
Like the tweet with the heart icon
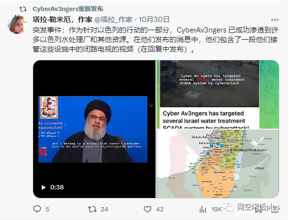point(147,209)
